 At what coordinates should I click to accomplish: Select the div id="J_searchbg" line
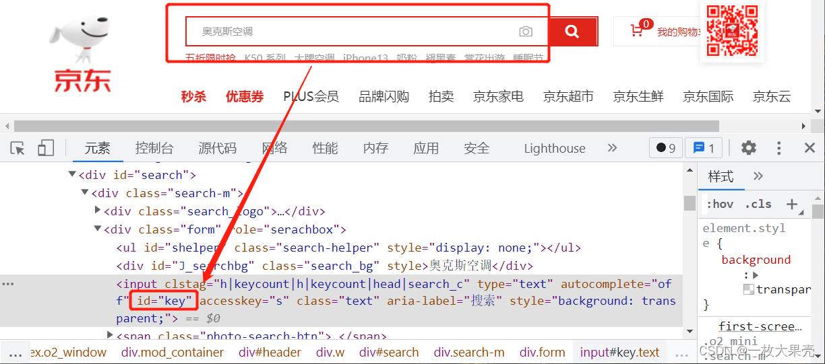tap(325, 266)
